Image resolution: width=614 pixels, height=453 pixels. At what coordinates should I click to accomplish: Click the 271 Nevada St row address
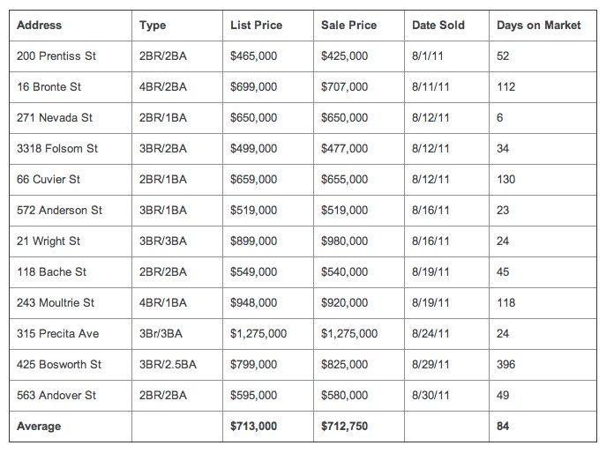pos(53,118)
